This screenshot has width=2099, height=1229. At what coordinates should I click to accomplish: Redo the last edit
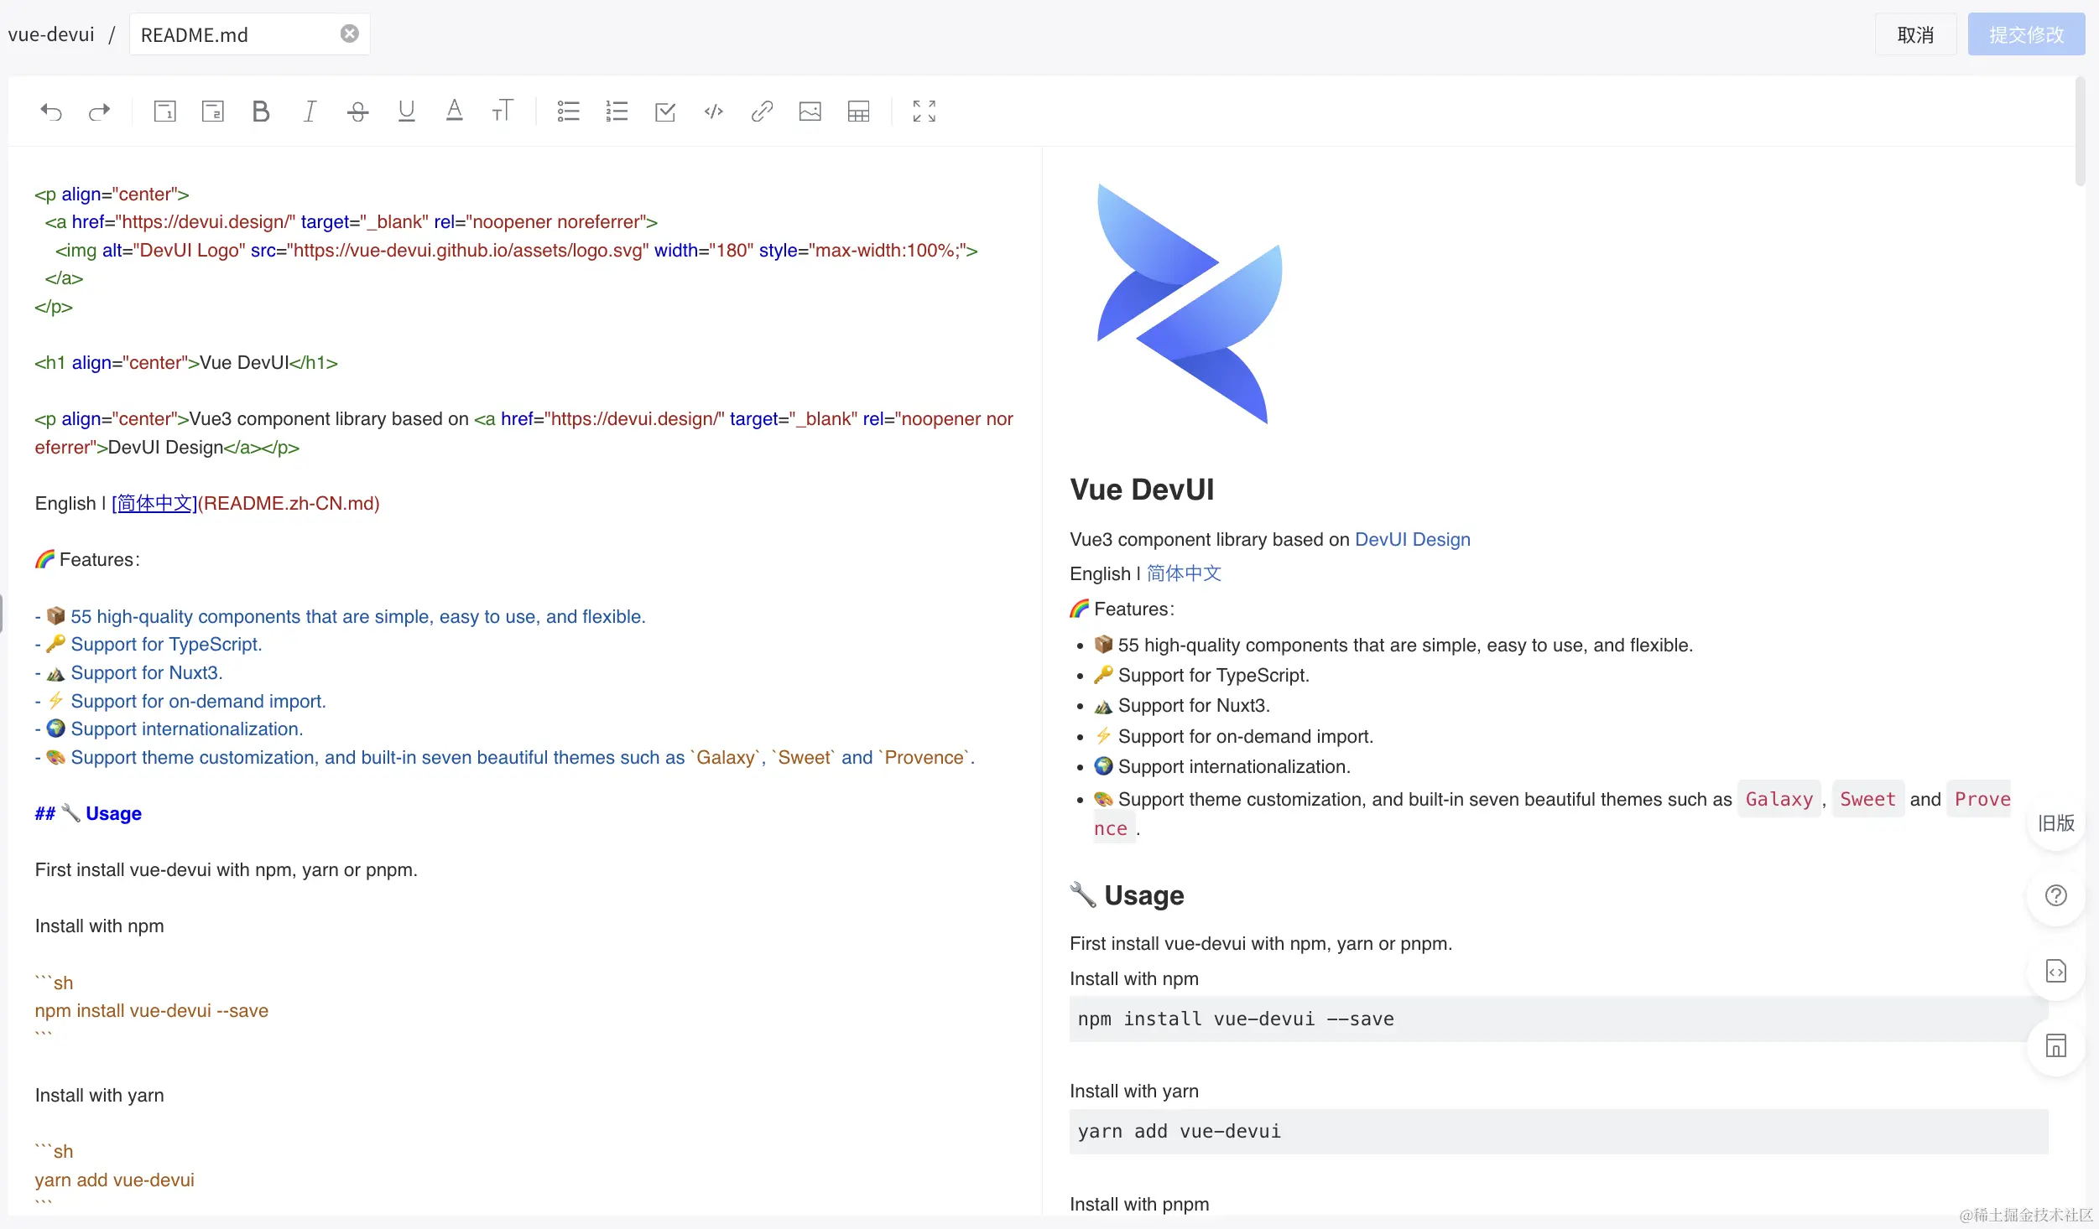coord(99,111)
